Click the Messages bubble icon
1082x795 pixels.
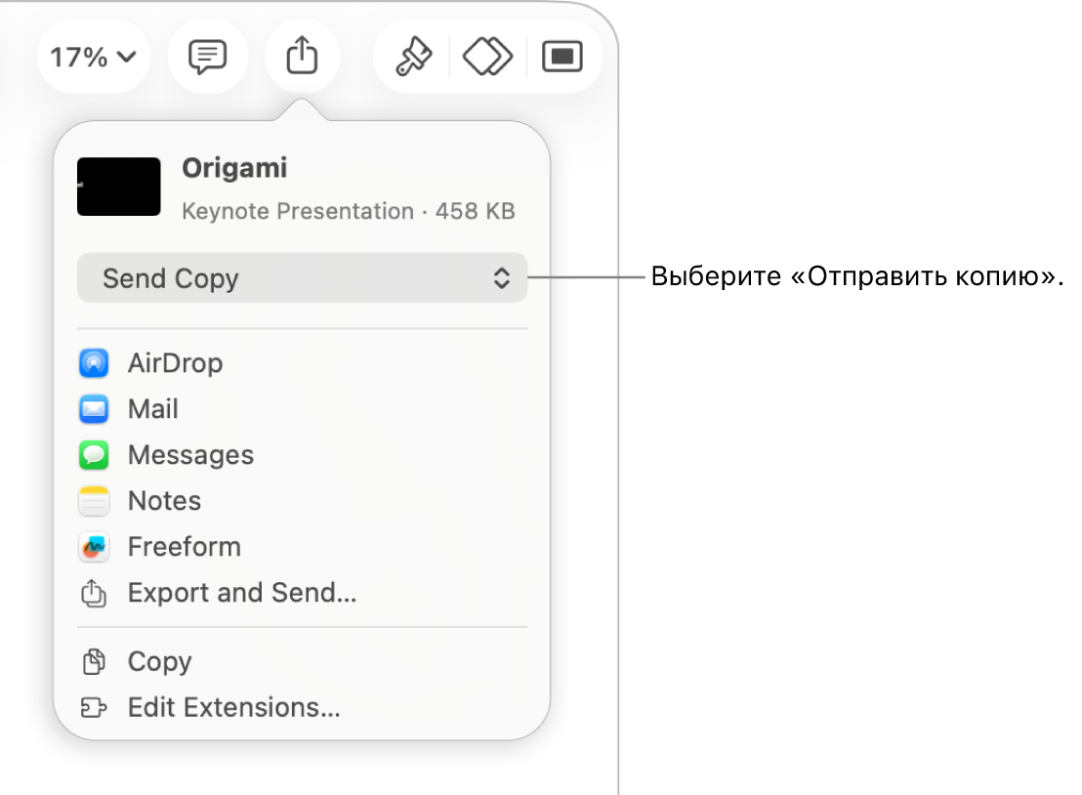coord(94,455)
